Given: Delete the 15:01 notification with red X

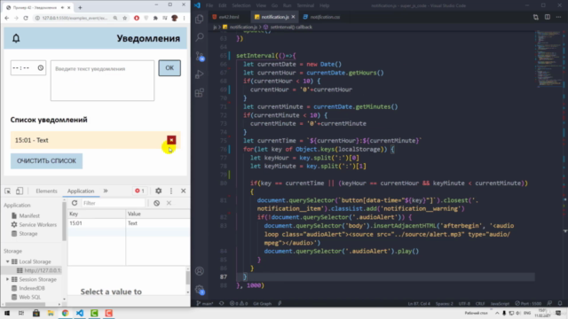Looking at the screenshot, I should pyautogui.click(x=171, y=140).
